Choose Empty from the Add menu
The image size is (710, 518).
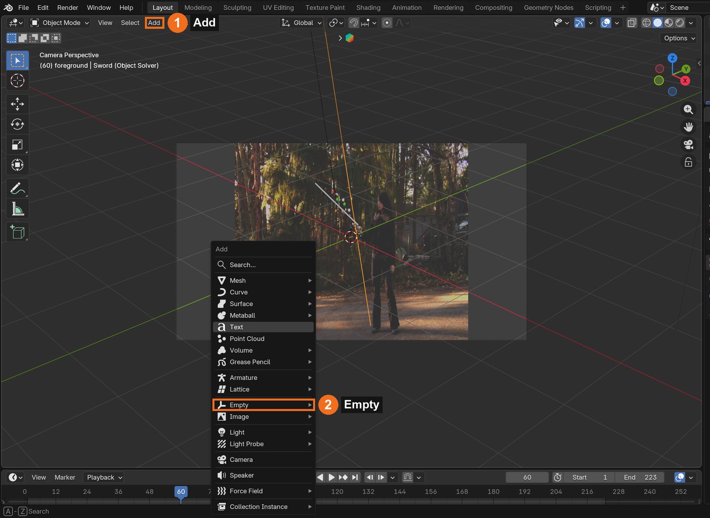click(264, 405)
